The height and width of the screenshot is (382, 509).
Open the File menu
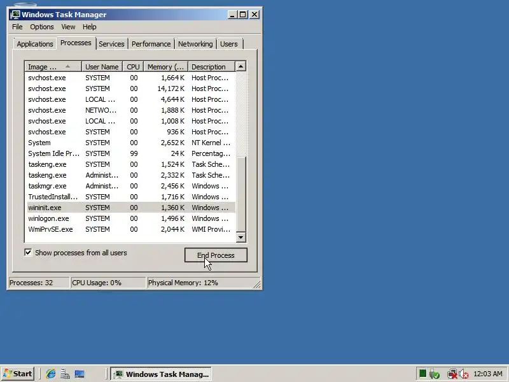pos(17,27)
